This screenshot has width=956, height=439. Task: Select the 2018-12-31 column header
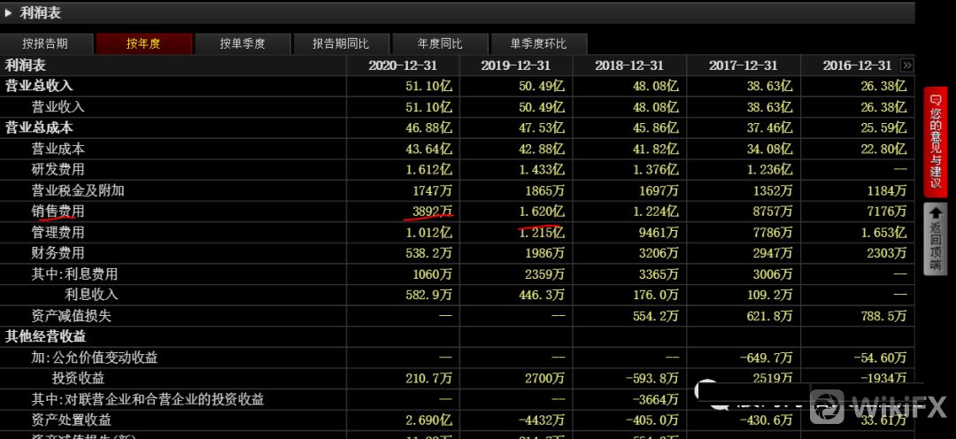[629, 65]
